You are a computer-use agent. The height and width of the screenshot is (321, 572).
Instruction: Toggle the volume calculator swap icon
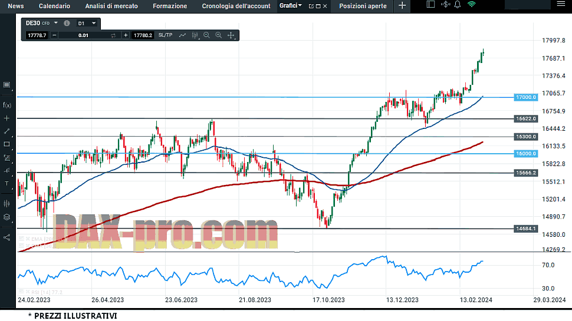(x=113, y=35)
